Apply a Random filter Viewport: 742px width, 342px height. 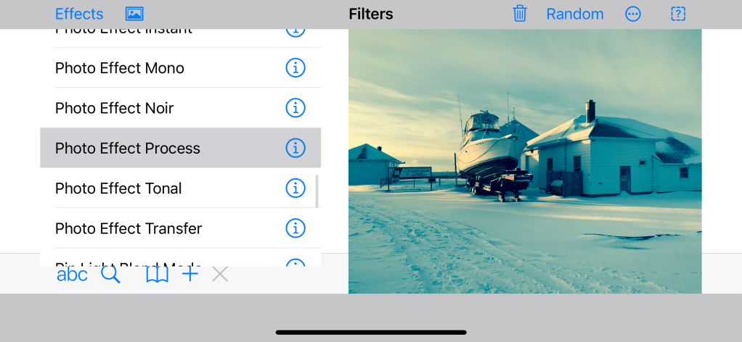pos(574,14)
